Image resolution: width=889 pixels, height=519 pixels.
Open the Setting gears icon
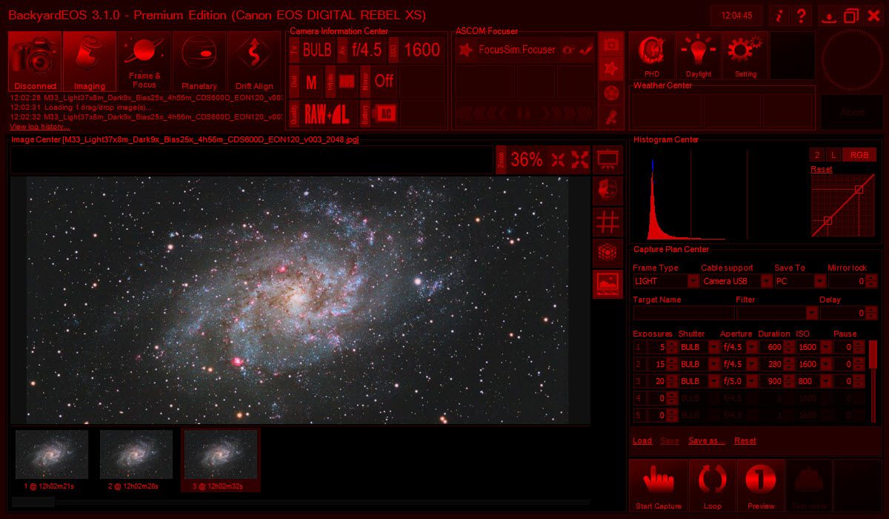[x=745, y=54]
